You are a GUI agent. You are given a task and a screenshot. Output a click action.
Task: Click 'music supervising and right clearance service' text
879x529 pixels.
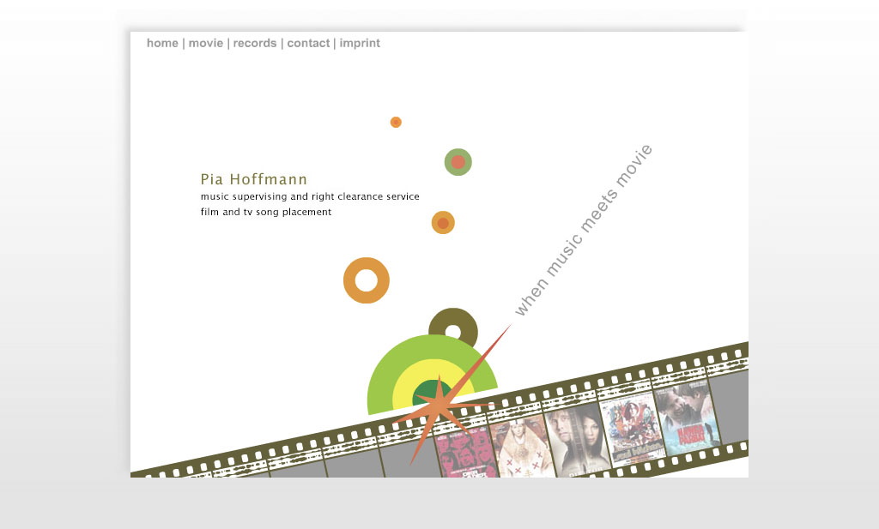pyautogui.click(x=310, y=196)
